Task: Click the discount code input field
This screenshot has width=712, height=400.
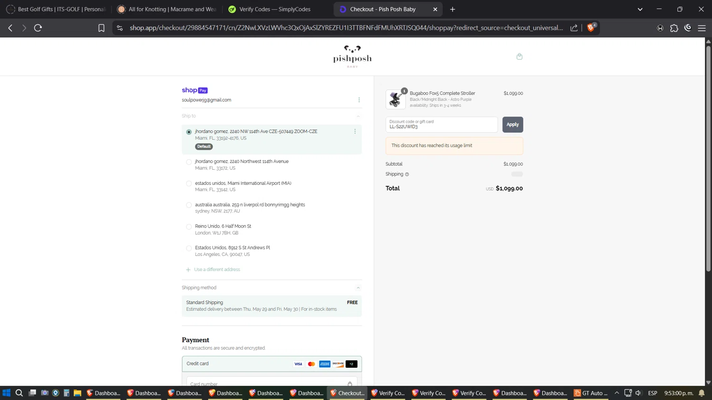Action: point(441,125)
